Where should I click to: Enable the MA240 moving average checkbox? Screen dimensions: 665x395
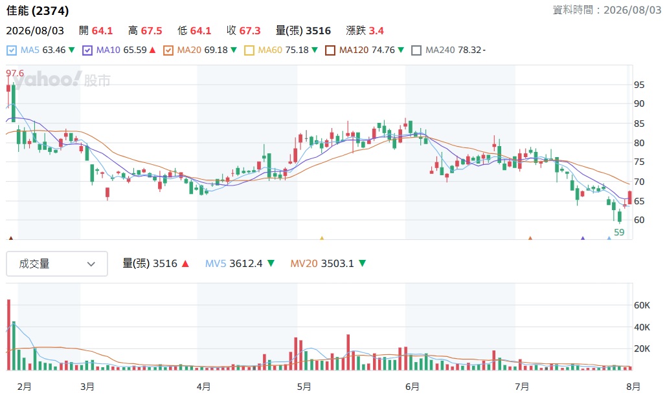[416, 50]
